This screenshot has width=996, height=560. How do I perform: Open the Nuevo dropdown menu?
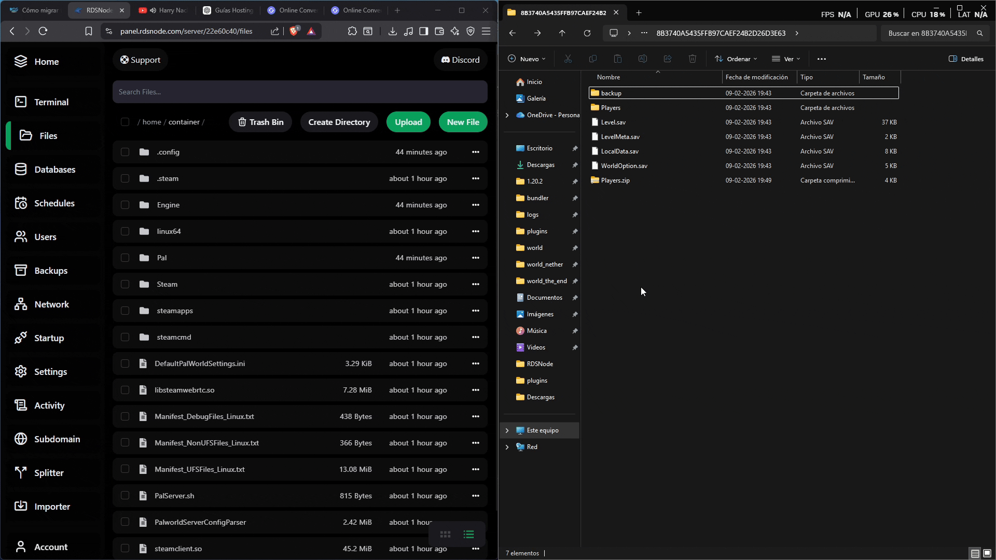[527, 59]
